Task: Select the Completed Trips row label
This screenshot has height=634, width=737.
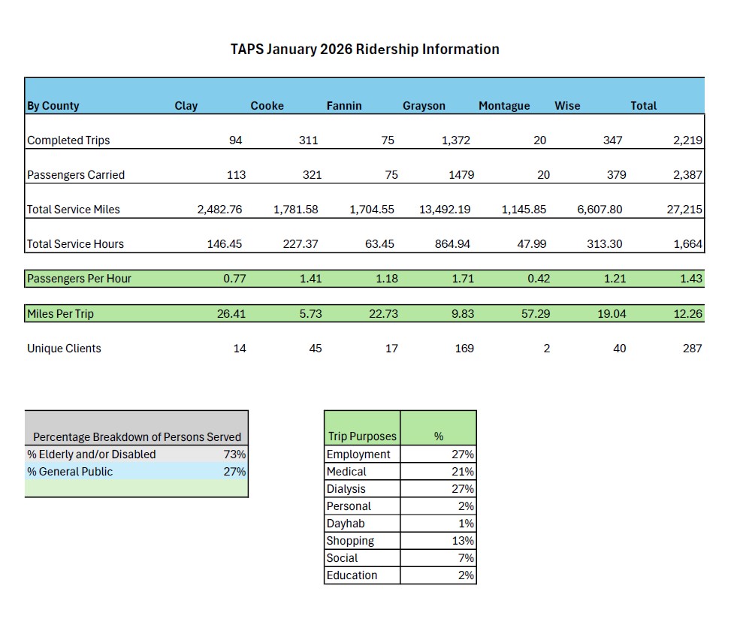Action: 68,140
